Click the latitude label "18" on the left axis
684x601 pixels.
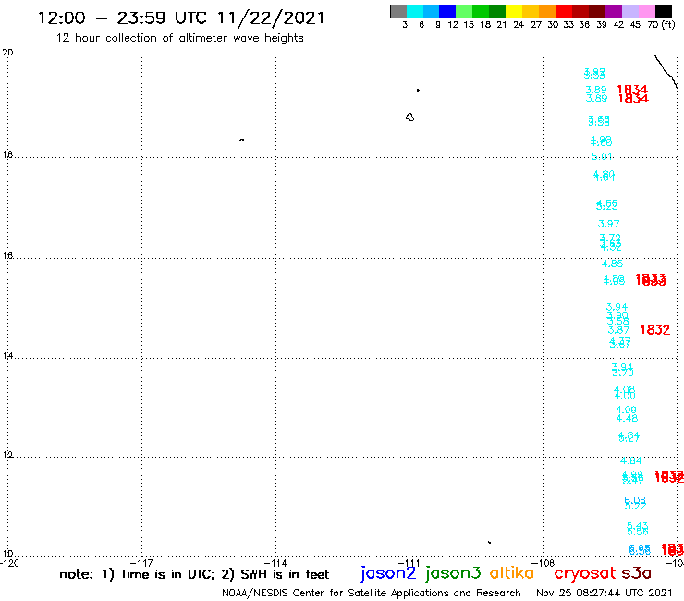pos(7,154)
